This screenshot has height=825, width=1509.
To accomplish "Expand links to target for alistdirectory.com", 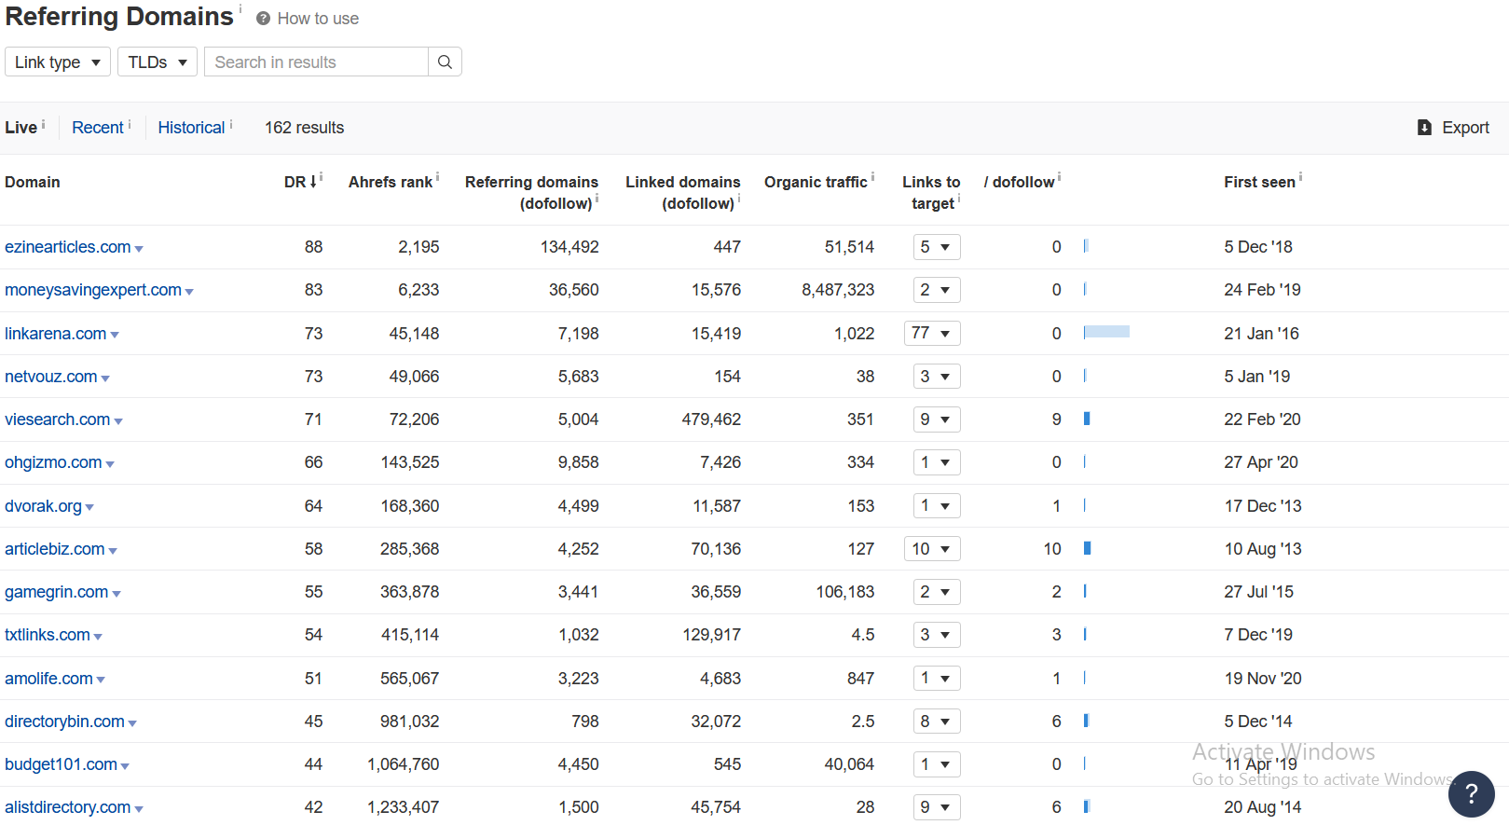I will pyautogui.click(x=937, y=807).
